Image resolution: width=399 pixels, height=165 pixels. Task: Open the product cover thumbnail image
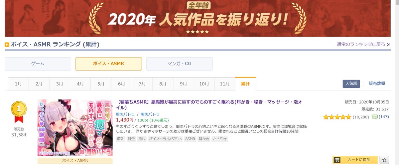[75, 128]
